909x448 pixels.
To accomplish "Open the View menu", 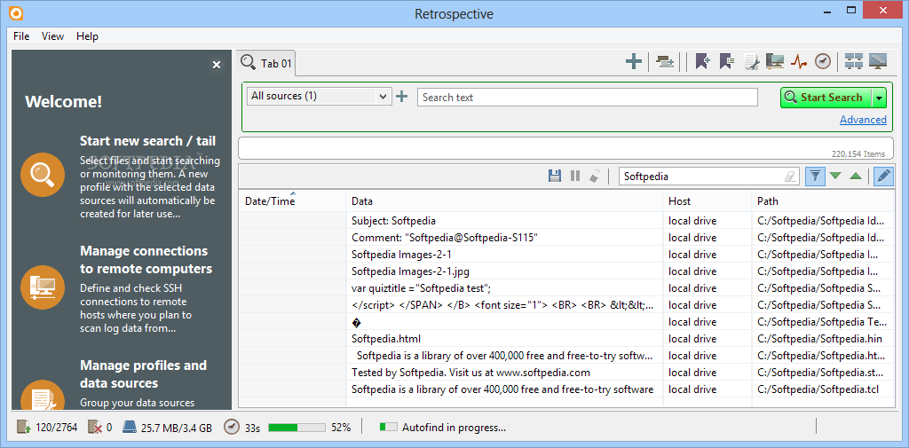I will click(52, 36).
